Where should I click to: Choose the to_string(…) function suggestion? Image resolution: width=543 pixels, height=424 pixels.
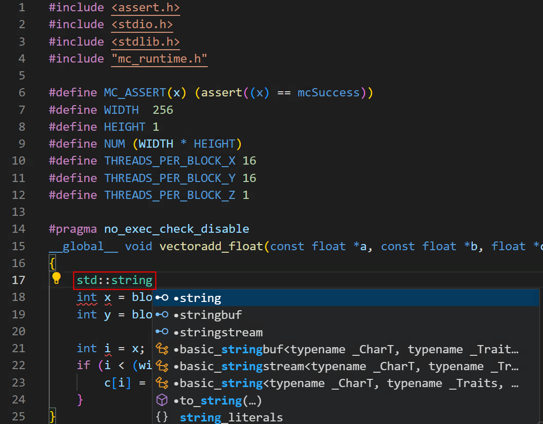(x=216, y=400)
